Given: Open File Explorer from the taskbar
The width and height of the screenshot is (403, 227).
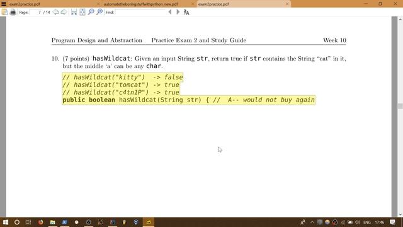Looking at the screenshot, I should tap(53, 222).
